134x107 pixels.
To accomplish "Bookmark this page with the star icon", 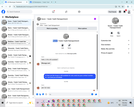I will click(123, 6).
